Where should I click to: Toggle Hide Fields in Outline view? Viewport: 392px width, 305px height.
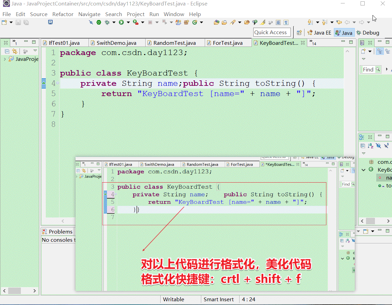[x=378, y=146]
